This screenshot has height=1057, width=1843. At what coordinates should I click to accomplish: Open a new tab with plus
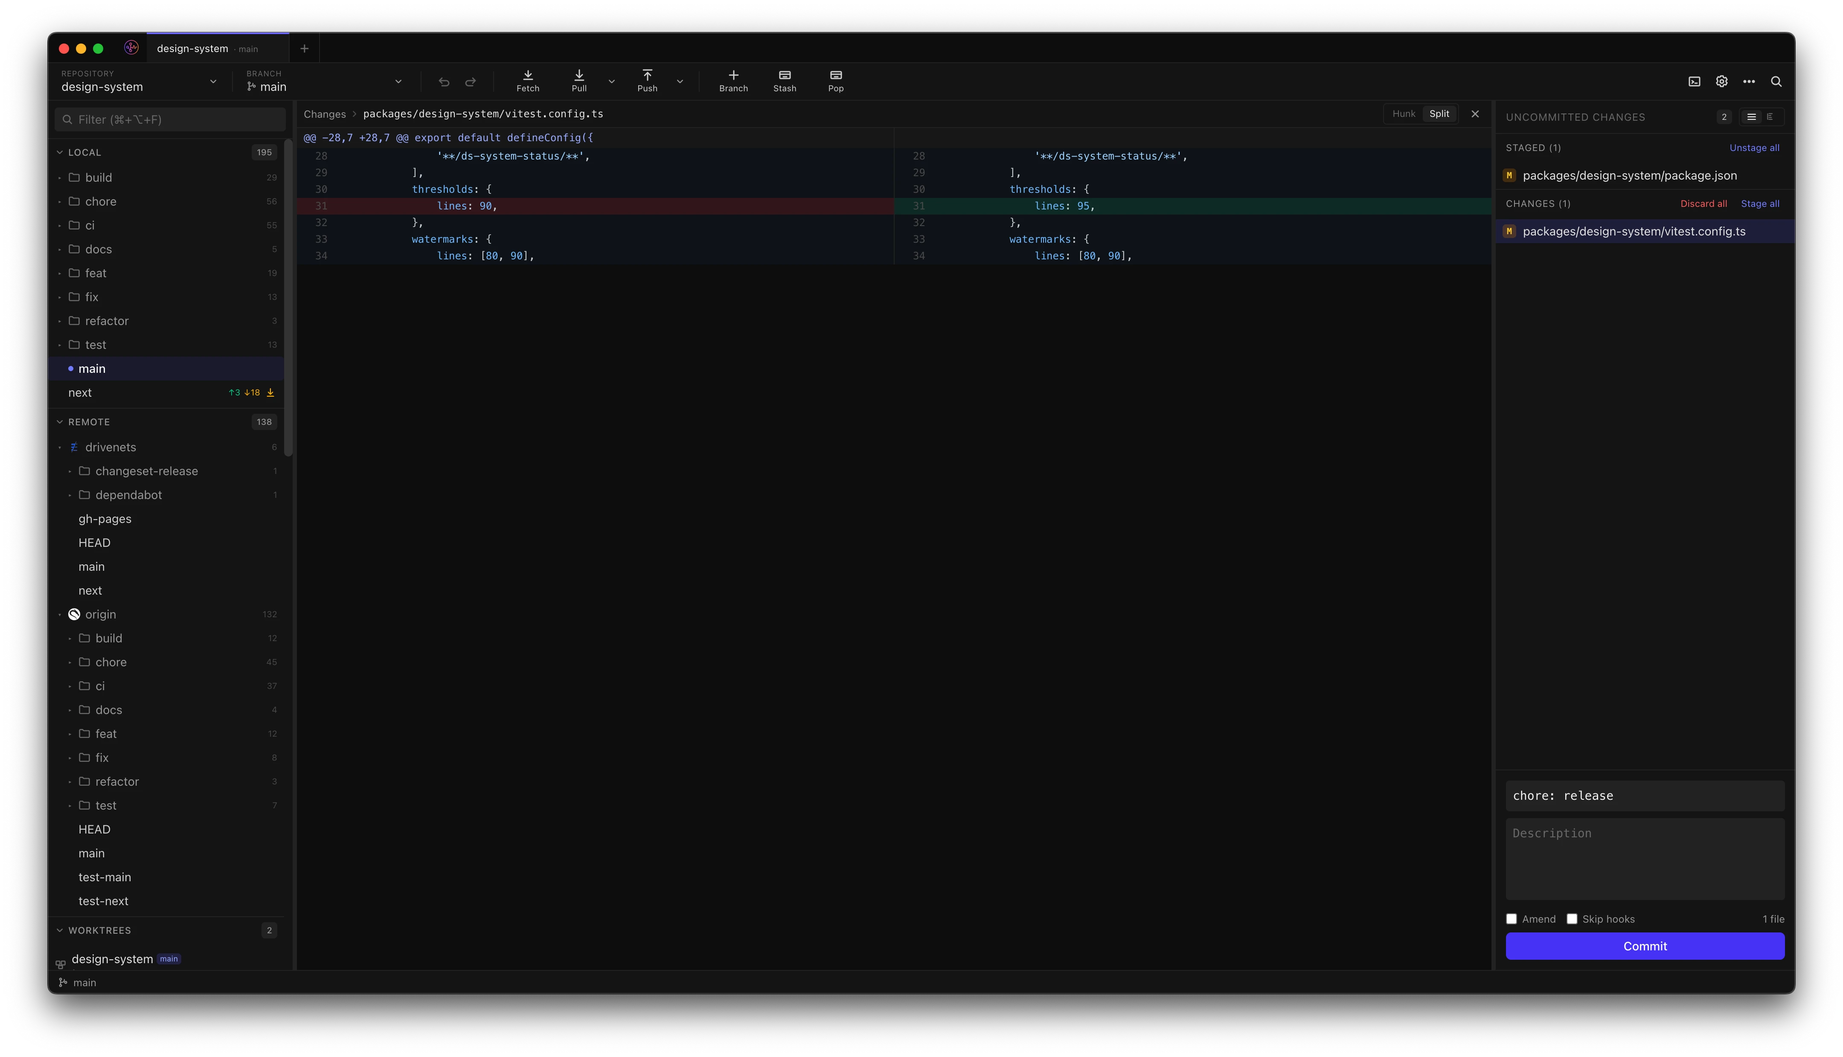[x=304, y=49]
